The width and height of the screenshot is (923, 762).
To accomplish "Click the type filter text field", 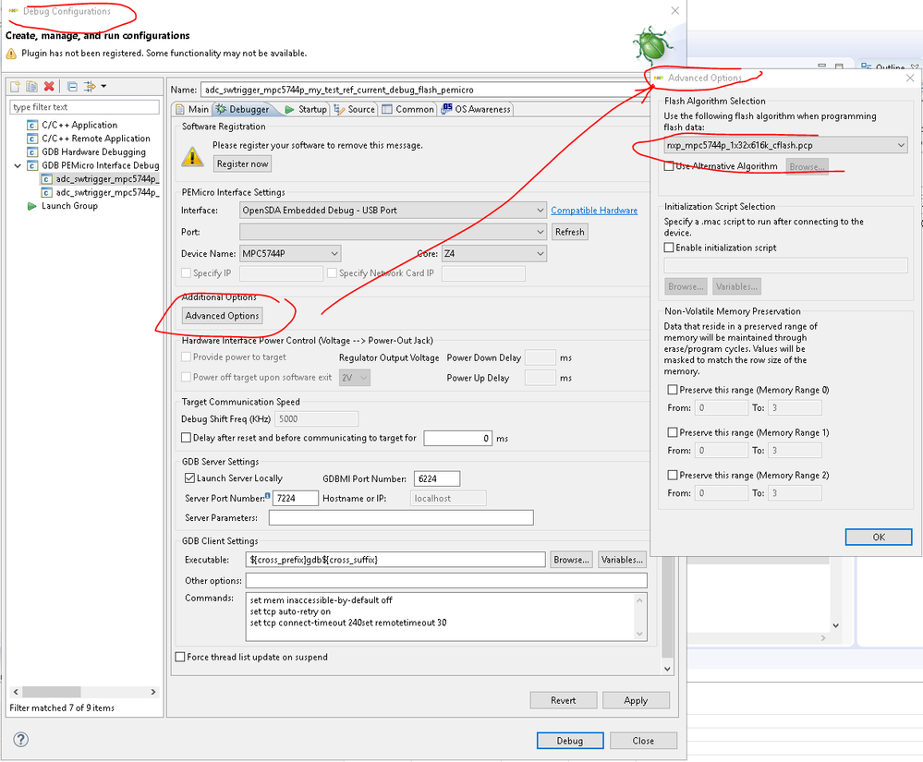I will pos(83,106).
